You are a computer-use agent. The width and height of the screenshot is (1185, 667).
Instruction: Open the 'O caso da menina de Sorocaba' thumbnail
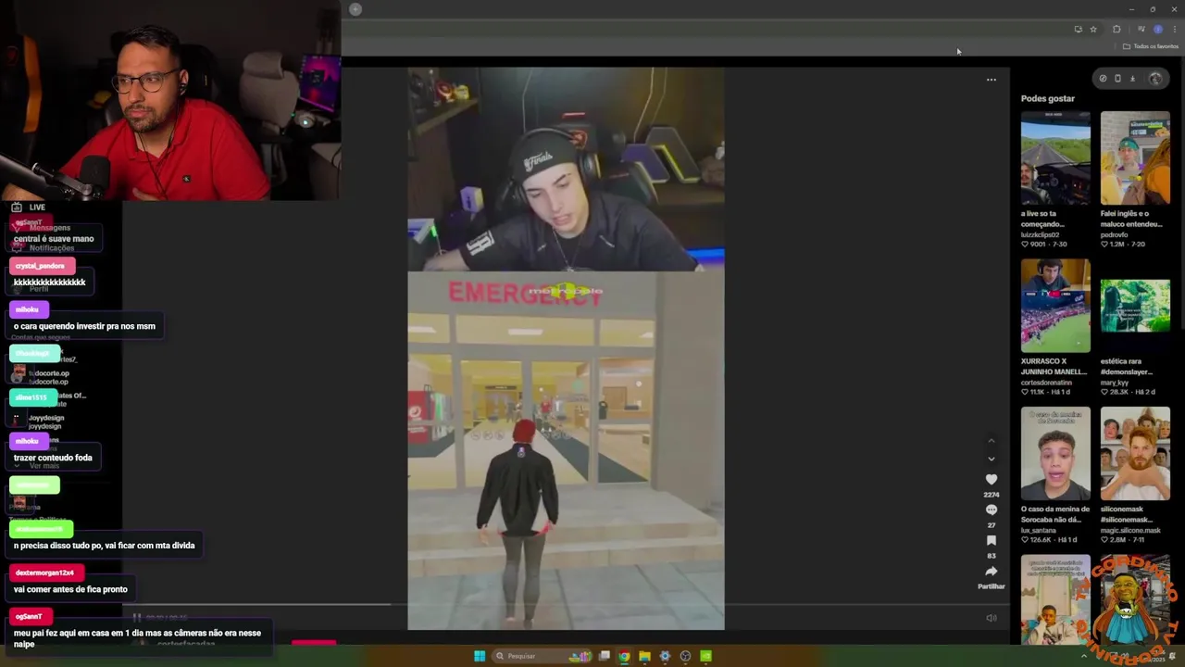click(1055, 454)
